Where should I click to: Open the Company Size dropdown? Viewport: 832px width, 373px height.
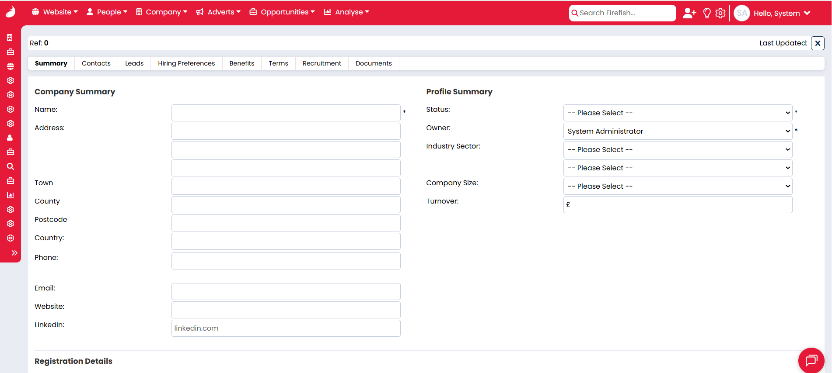tap(678, 186)
